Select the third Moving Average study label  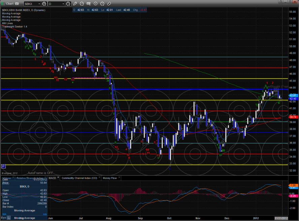(11, 20)
